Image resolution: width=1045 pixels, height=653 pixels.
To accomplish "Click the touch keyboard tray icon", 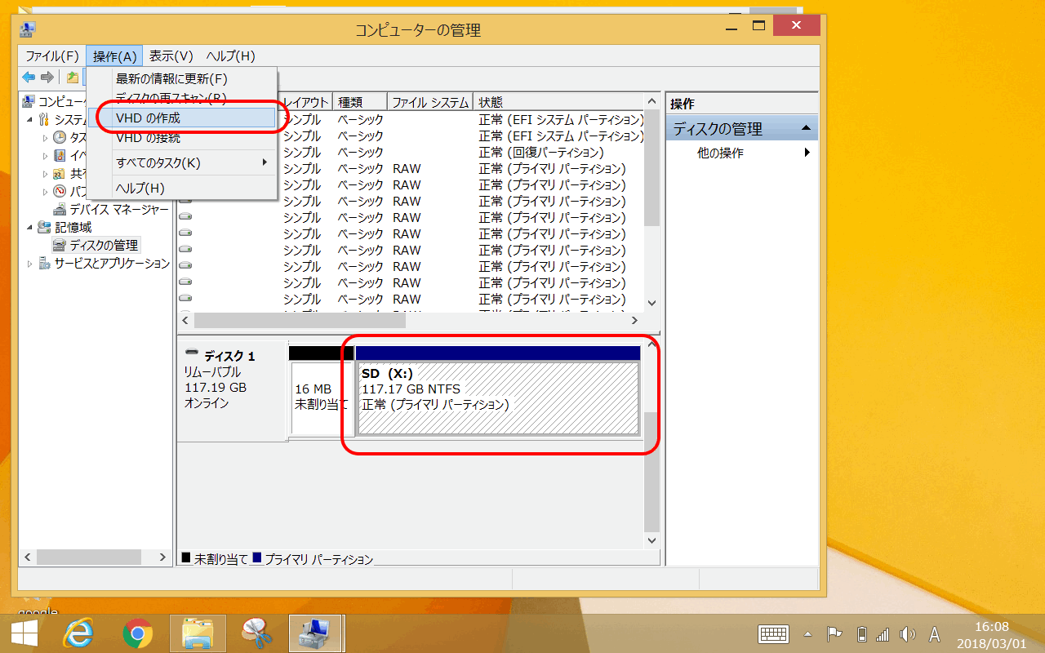I will (772, 634).
